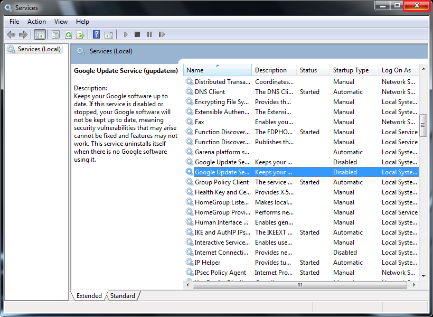The height and width of the screenshot is (317, 433).
Task: Open the Help menu
Action: pos(82,22)
